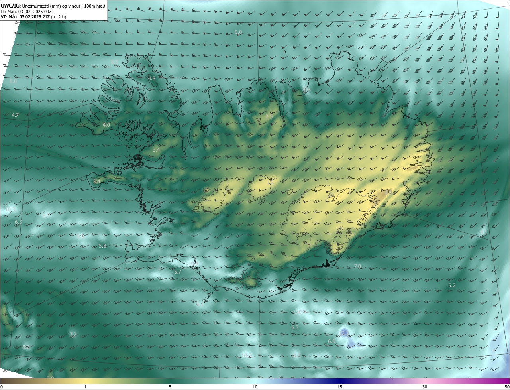Image resolution: width=510 pixels, height=390 pixels.
Task: Click the 4.0 value label on the map
Action: (106, 125)
